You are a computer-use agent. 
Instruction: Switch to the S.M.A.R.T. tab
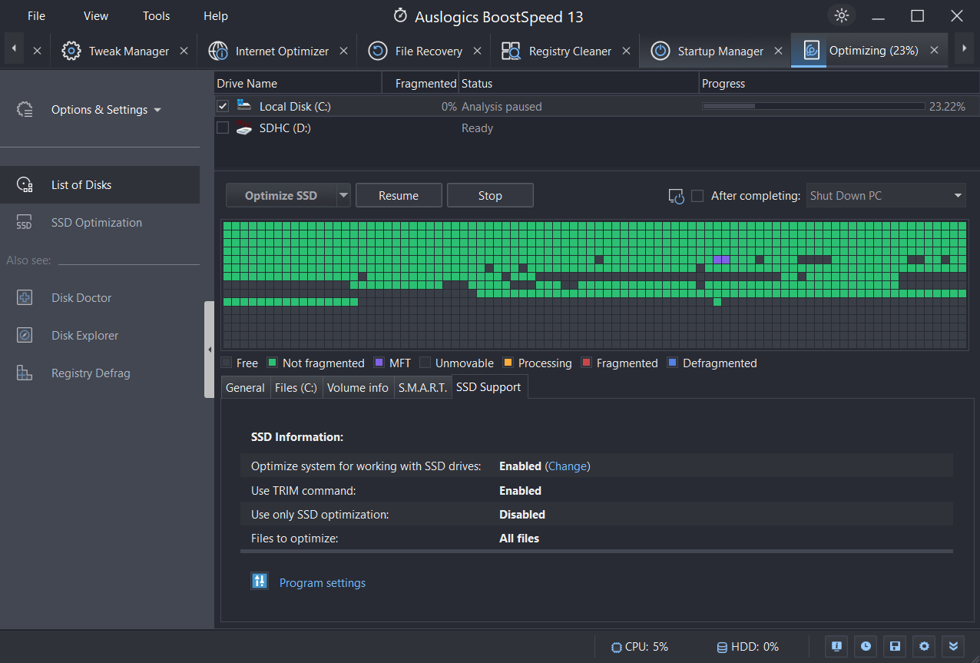click(422, 388)
